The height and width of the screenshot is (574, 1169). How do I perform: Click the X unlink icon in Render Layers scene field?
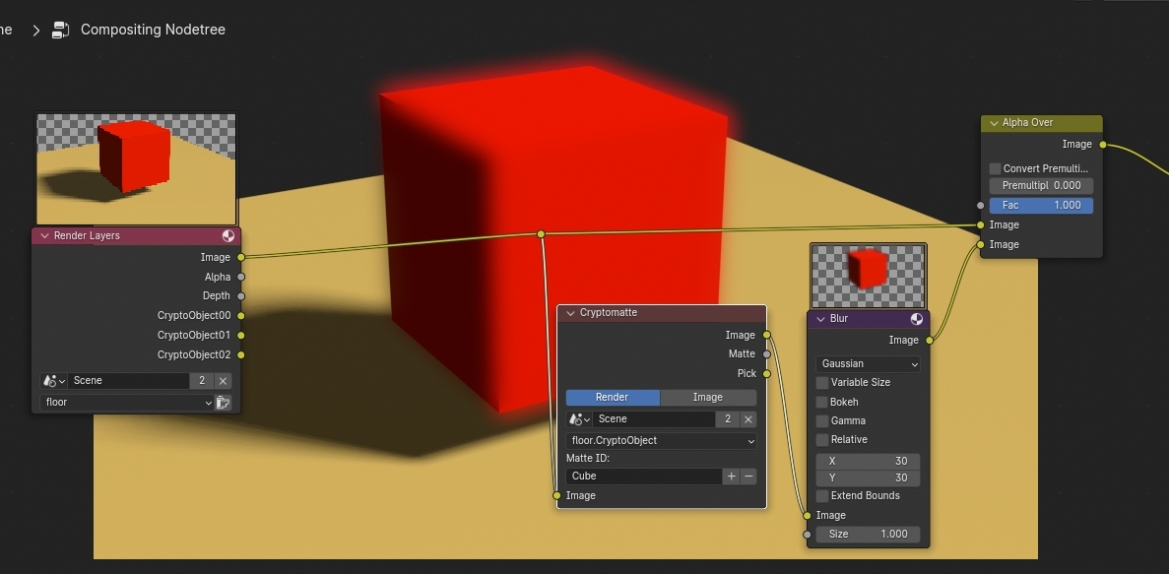tap(222, 380)
